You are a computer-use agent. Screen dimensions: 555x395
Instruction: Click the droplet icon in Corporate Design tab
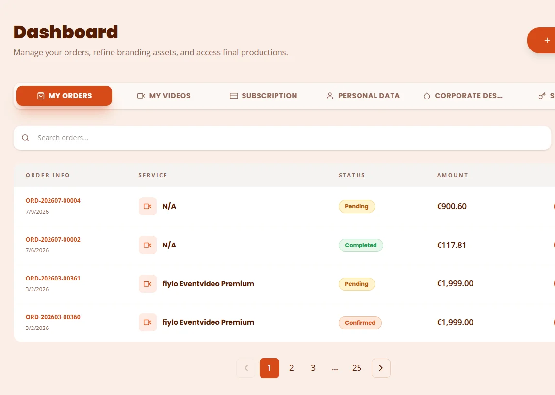[x=427, y=96]
